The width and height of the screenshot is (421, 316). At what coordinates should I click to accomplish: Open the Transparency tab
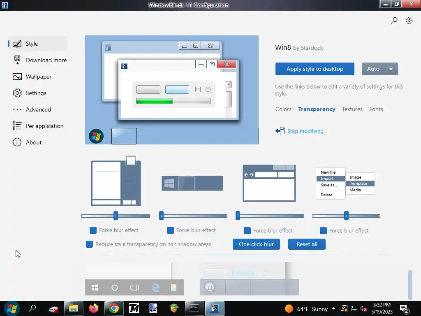(317, 109)
